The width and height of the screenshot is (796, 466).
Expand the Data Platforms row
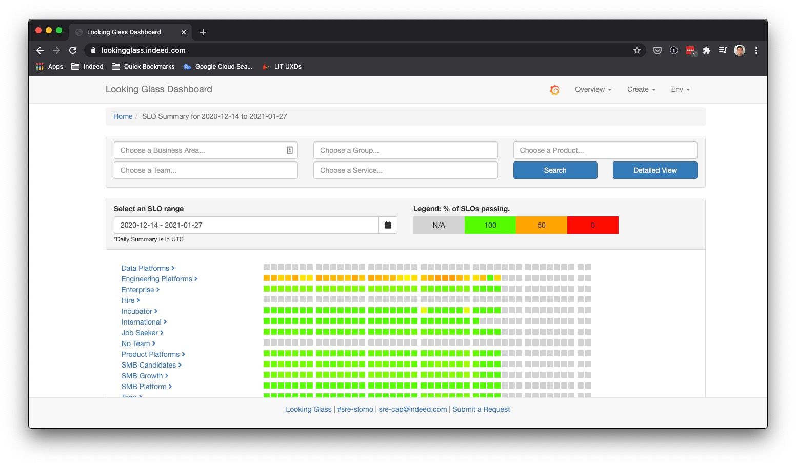pos(148,268)
